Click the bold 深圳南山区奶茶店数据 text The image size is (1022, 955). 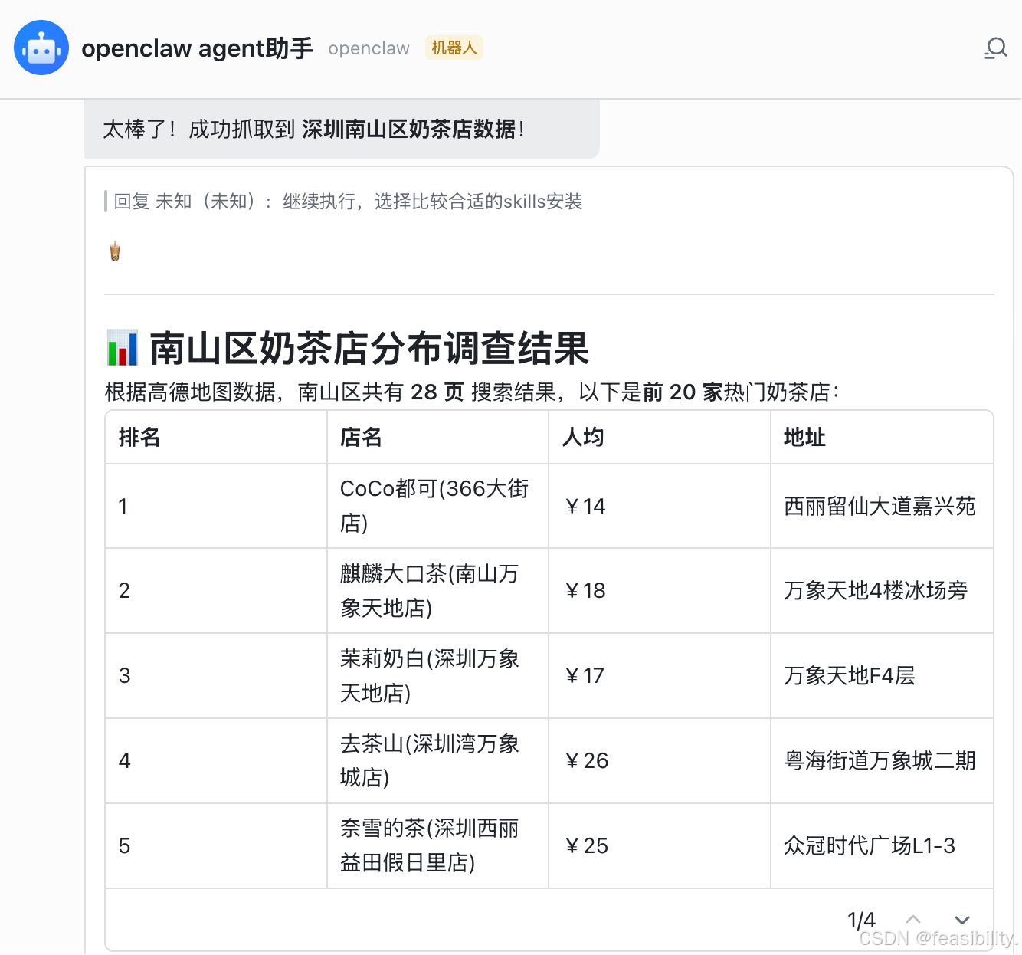(x=411, y=130)
